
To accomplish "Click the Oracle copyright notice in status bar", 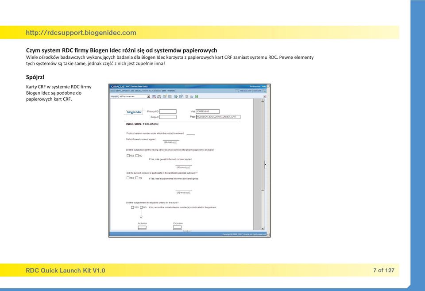I will [244, 234].
